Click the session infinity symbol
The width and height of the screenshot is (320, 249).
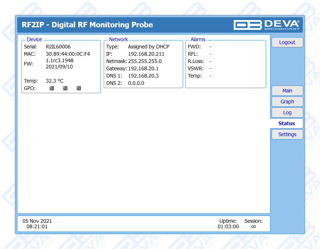pyautogui.click(x=253, y=226)
